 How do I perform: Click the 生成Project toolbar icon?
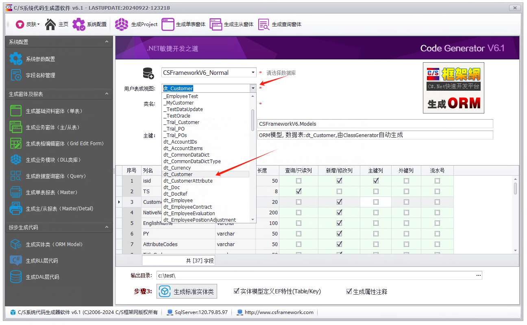(x=122, y=24)
